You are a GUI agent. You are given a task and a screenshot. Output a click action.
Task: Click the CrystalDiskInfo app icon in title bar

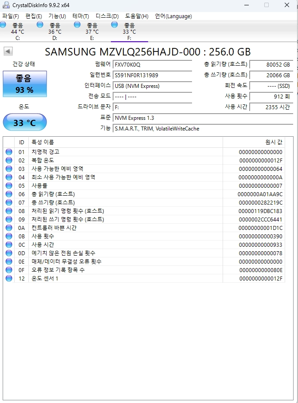tap(6, 5)
